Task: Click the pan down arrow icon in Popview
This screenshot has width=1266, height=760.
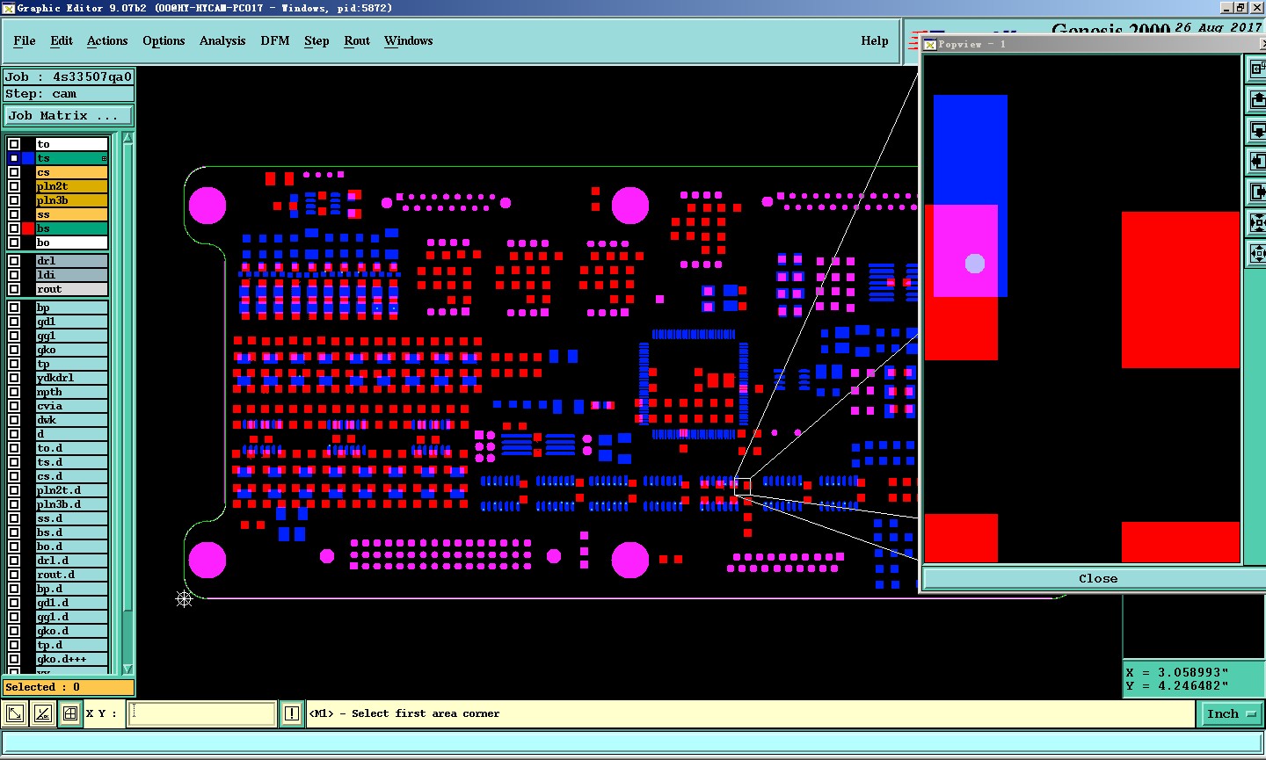Action: (1257, 131)
